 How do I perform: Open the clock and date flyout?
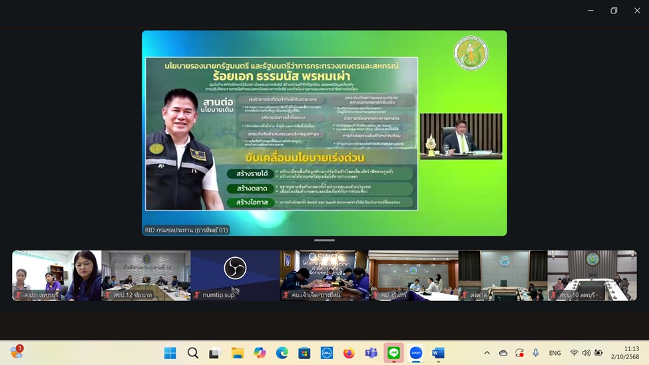pos(631,353)
